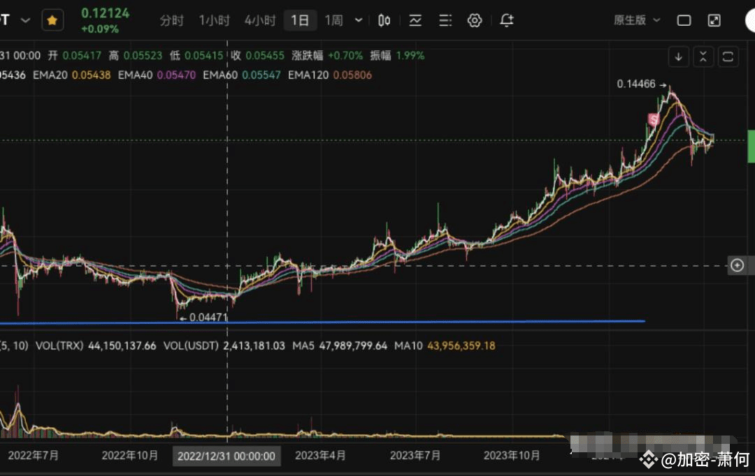Add a price alert bell icon

point(507,20)
